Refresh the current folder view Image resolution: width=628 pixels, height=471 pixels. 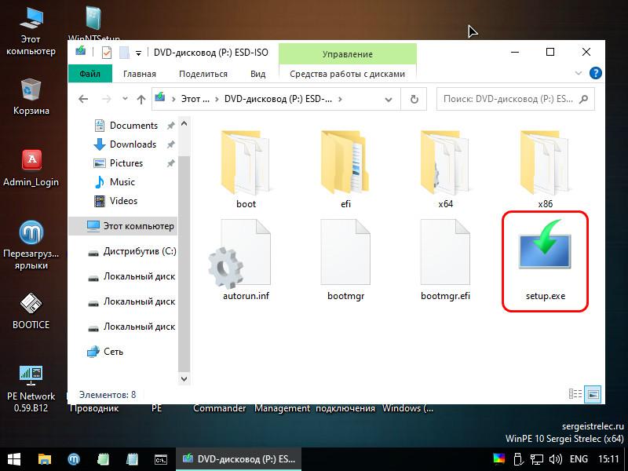[414, 99]
